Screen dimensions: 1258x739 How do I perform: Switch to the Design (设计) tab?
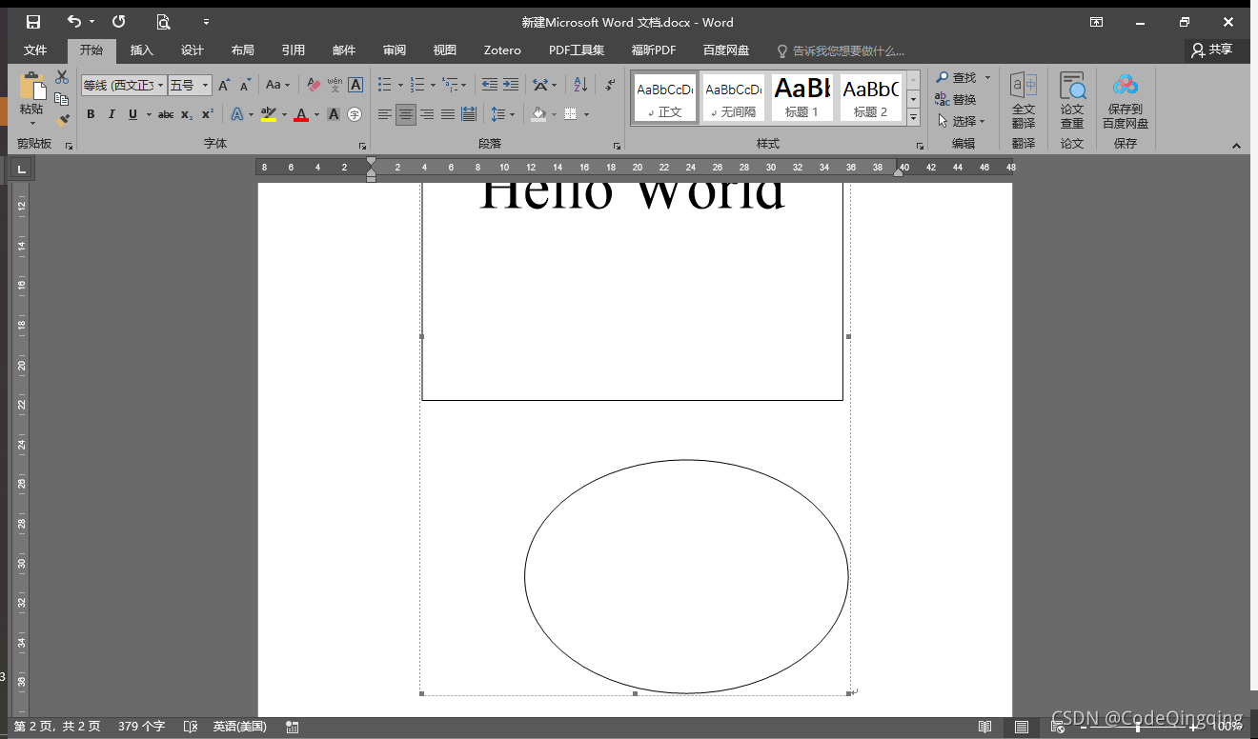click(x=193, y=50)
